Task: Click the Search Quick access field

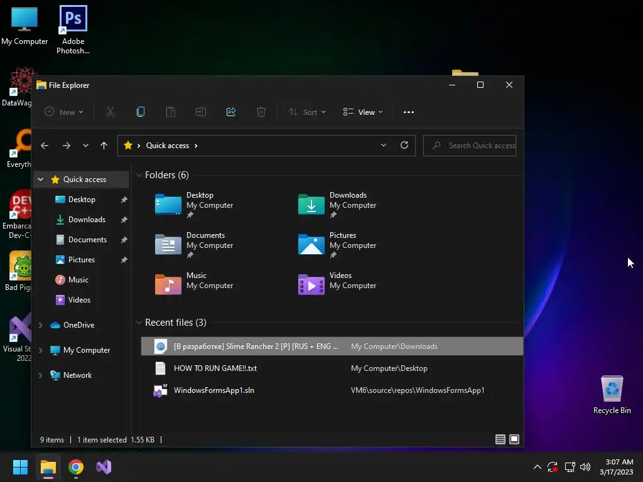Action: click(x=470, y=146)
